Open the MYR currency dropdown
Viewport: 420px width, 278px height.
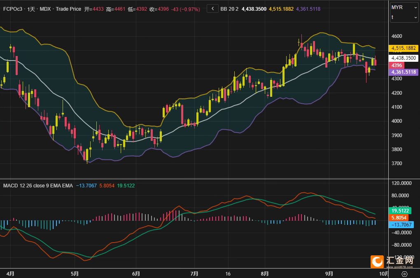coord(404,7)
